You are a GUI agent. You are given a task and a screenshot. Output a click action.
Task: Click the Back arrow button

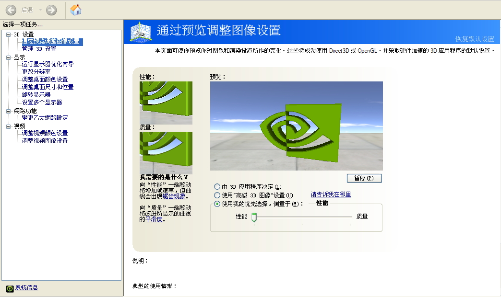coord(11,10)
